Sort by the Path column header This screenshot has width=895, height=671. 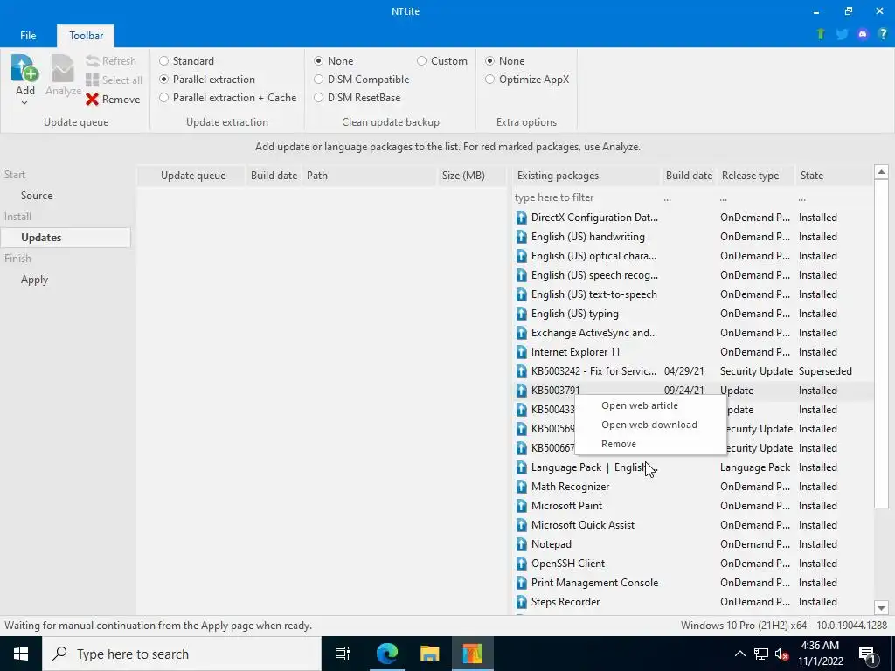click(x=370, y=176)
